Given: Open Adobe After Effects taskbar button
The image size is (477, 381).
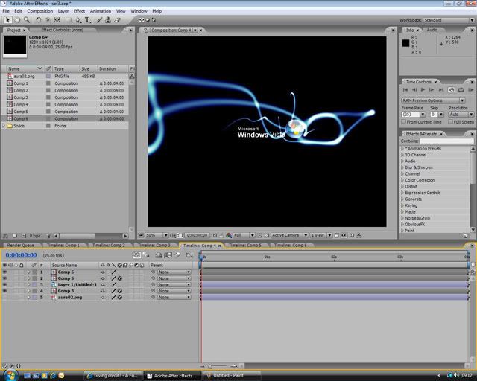Looking at the screenshot, I should [x=172, y=376].
